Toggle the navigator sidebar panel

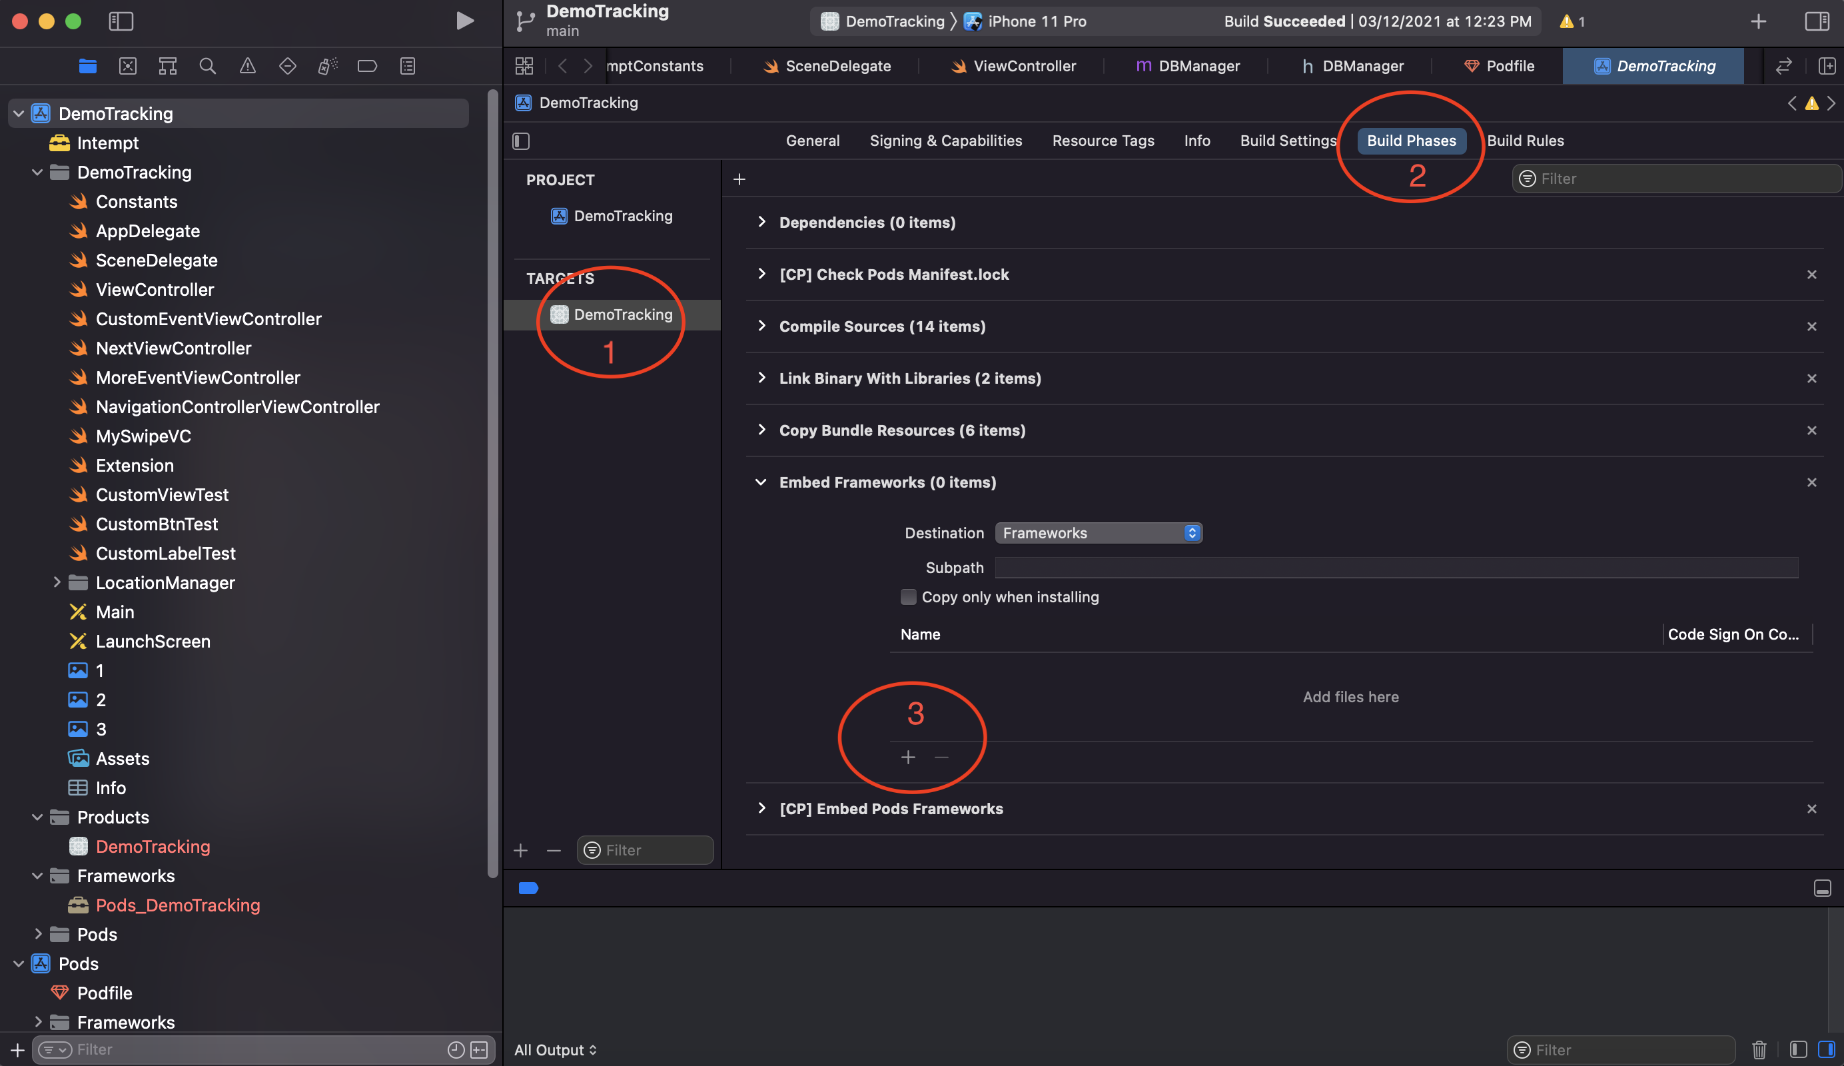[121, 21]
